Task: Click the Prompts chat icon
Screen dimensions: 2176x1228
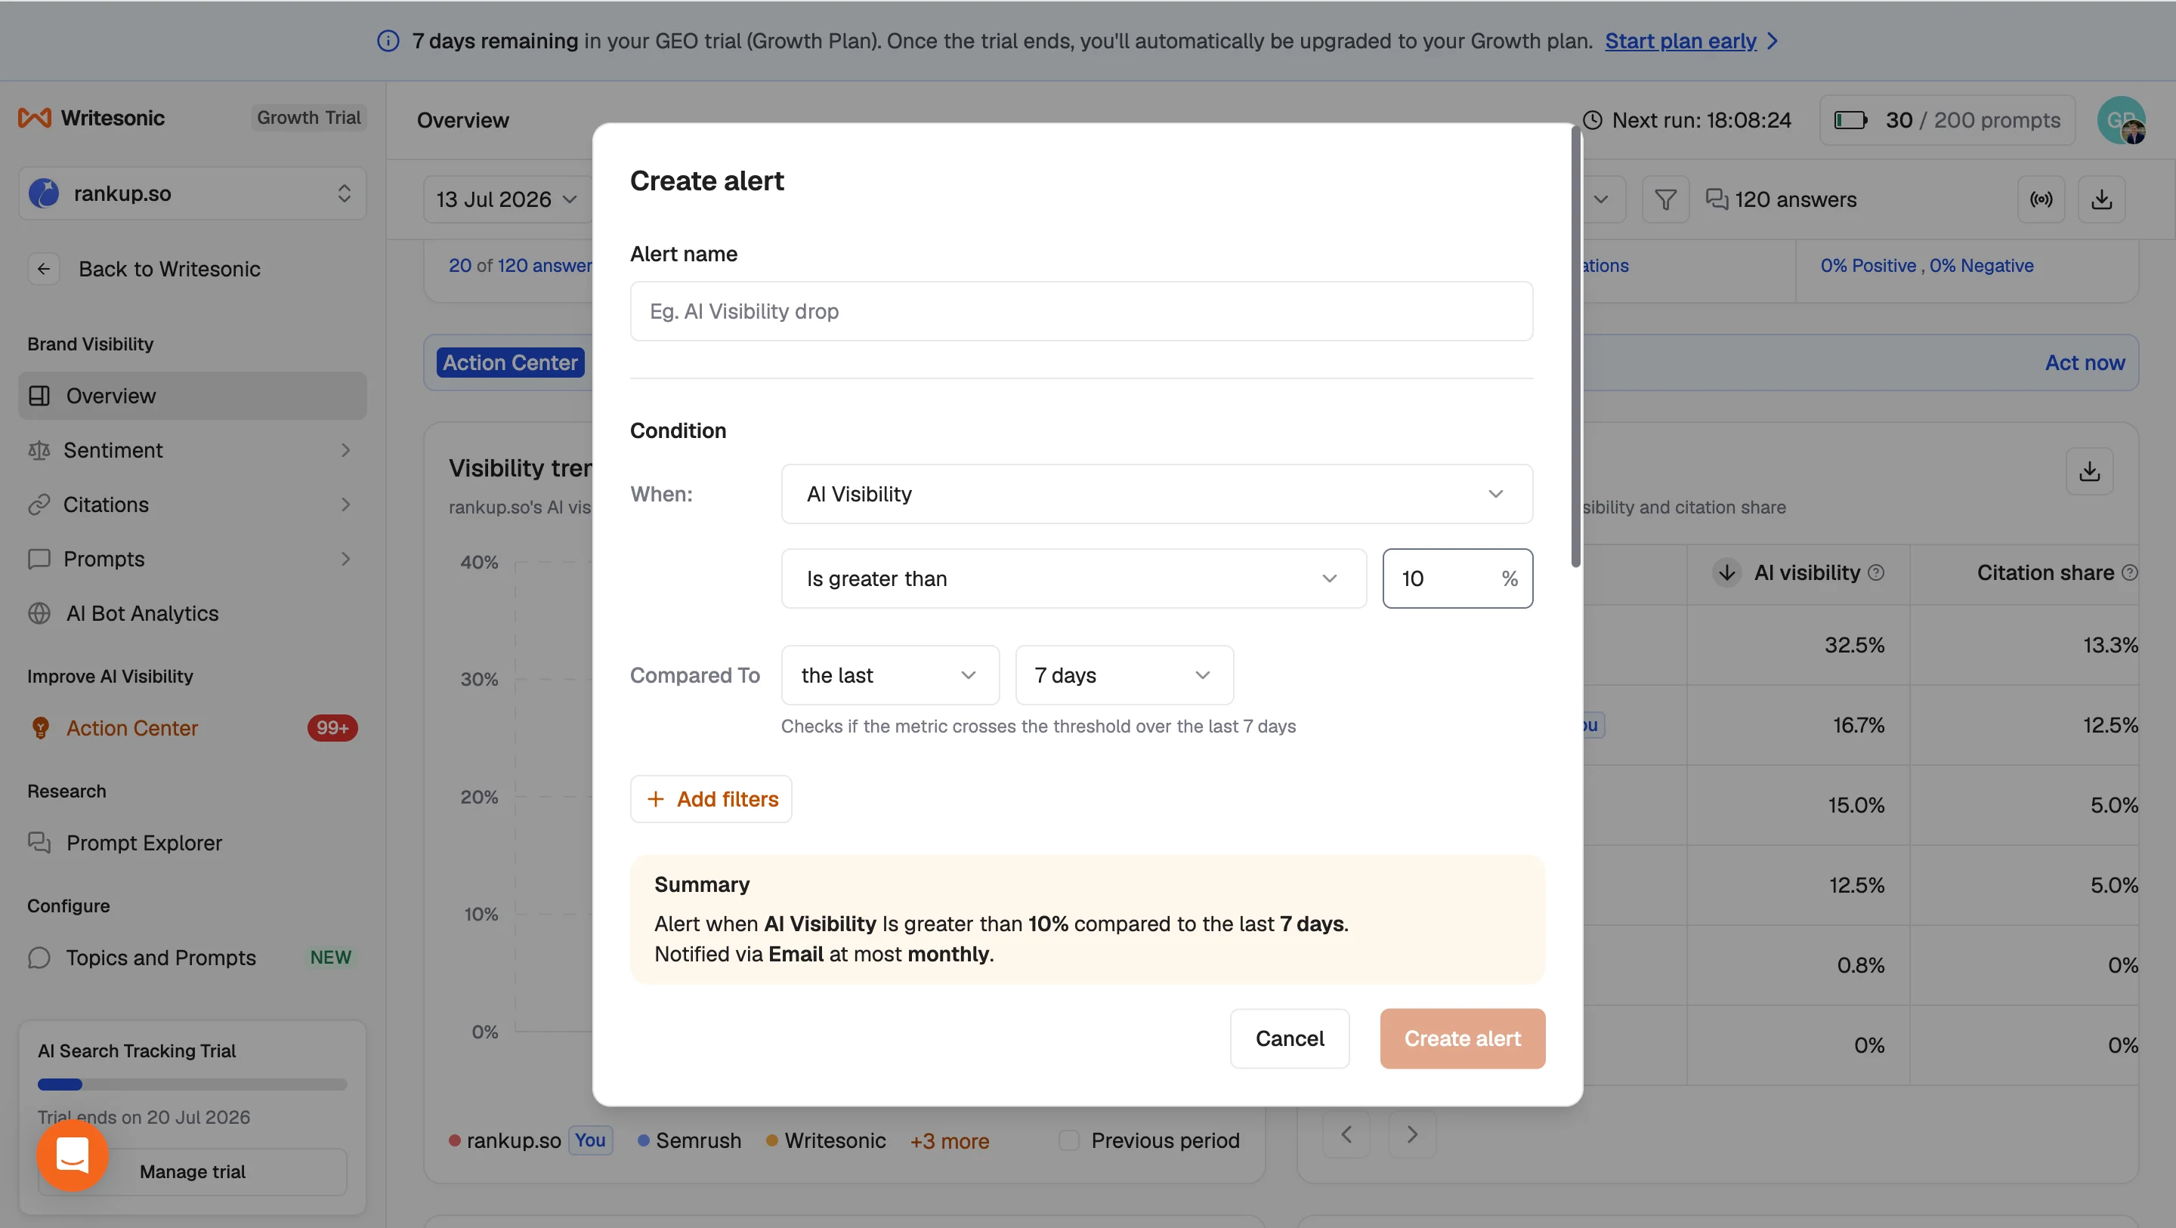Action: point(39,559)
